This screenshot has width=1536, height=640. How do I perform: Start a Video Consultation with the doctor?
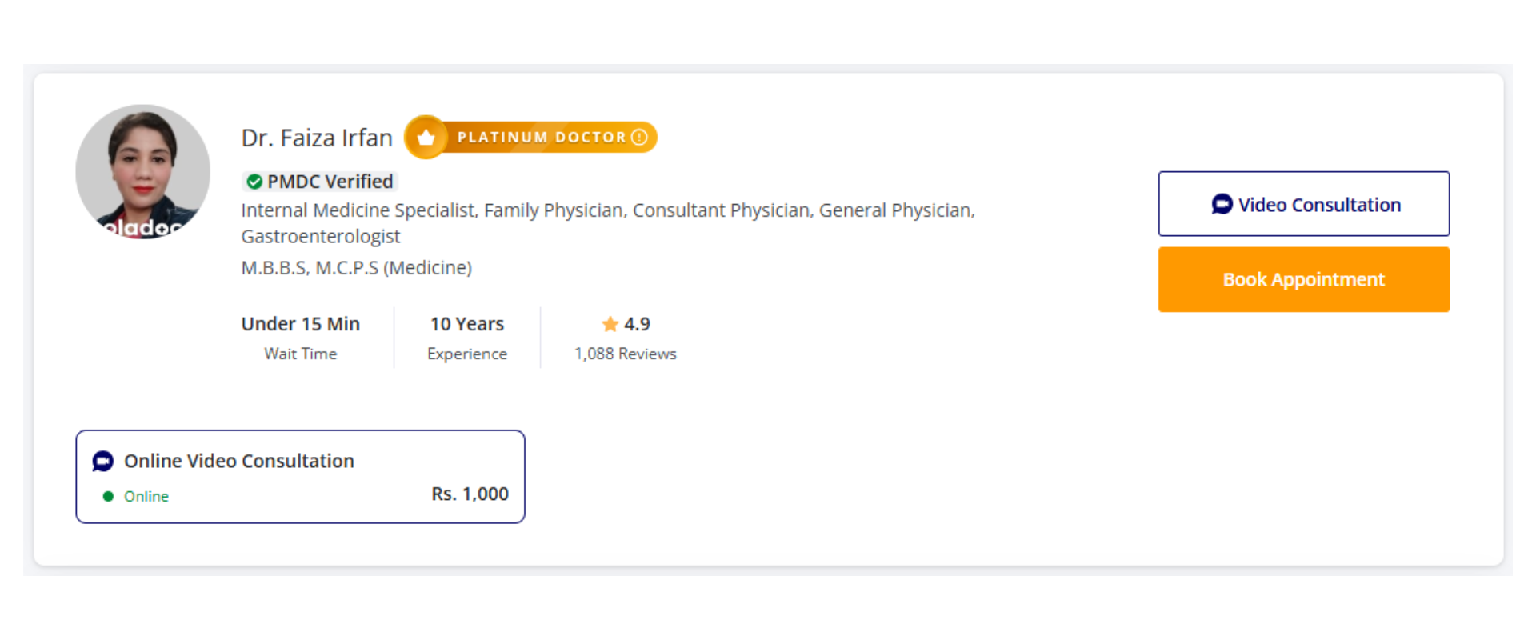click(1303, 204)
